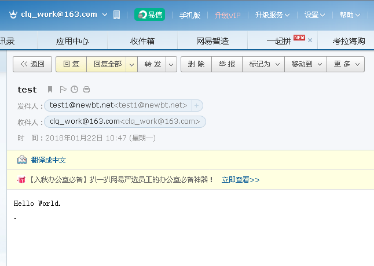Close the 一起拼 tab
The width and height of the screenshot is (374, 266).
[x=310, y=40]
